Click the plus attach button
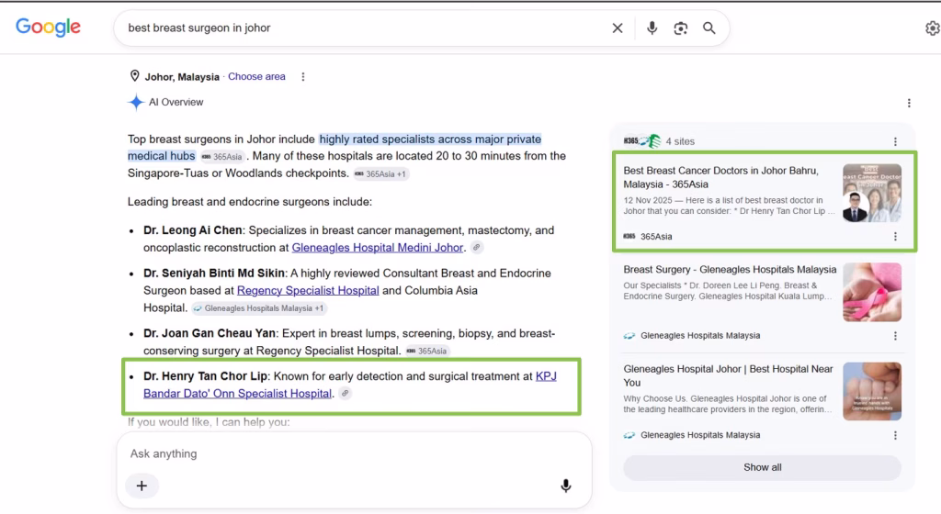 142,486
